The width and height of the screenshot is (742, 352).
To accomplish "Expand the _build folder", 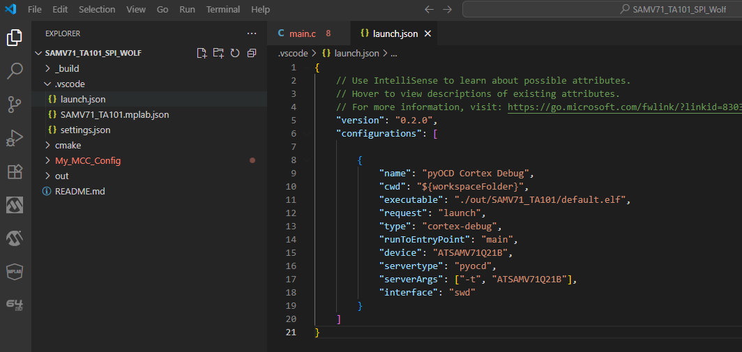I will click(x=67, y=68).
